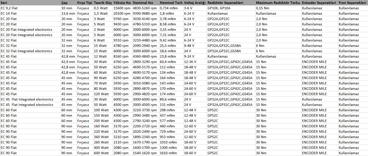The height and width of the screenshot is (156, 368).
Task: Select the 'Nominal Tork' header cell
Action: pos(171,3)
